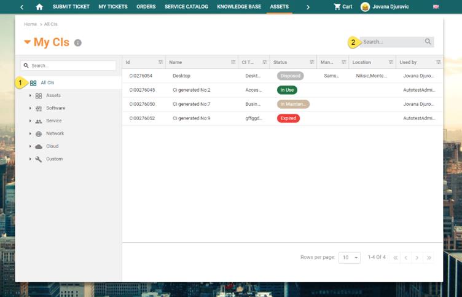The image size is (462, 297).
Task: Open the Rows per page dropdown
Action: 350,258
